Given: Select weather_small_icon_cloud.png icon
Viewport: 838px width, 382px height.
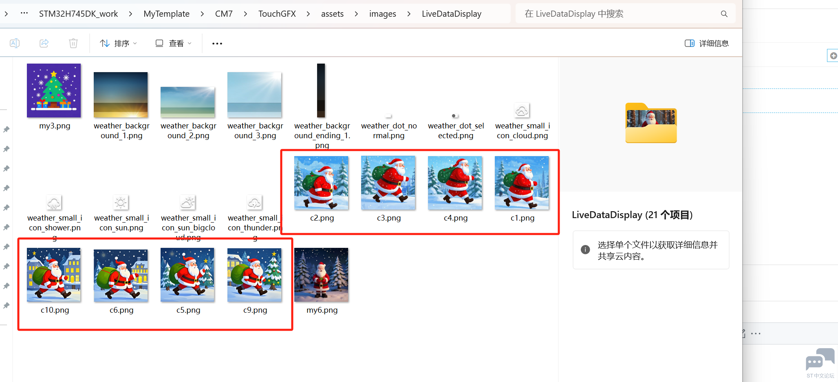Looking at the screenshot, I should click(522, 110).
